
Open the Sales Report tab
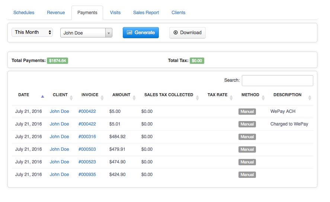[146, 13]
